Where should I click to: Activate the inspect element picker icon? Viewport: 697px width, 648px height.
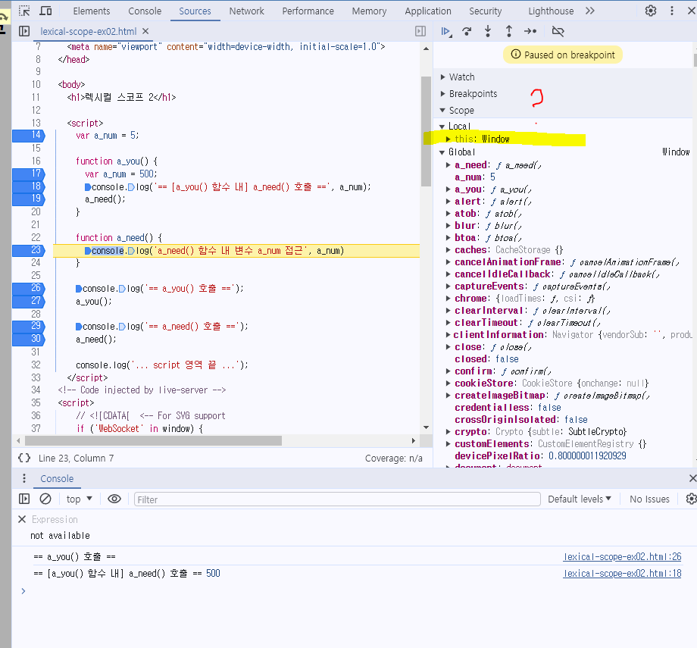point(24,11)
